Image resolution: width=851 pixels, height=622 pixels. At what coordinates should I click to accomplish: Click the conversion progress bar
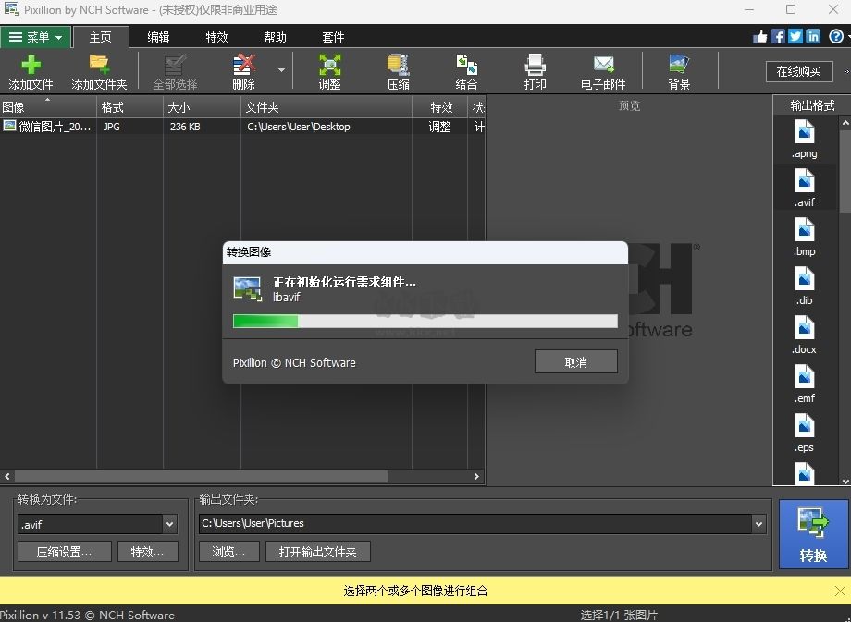[x=425, y=321]
